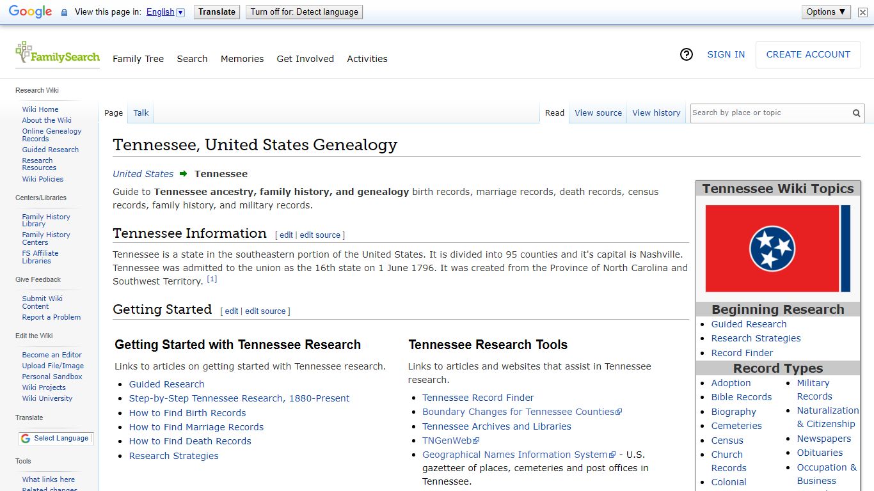Image resolution: width=874 pixels, height=491 pixels.
Task: Click the Translate button
Action: pyautogui.click(x=217, y=12)
